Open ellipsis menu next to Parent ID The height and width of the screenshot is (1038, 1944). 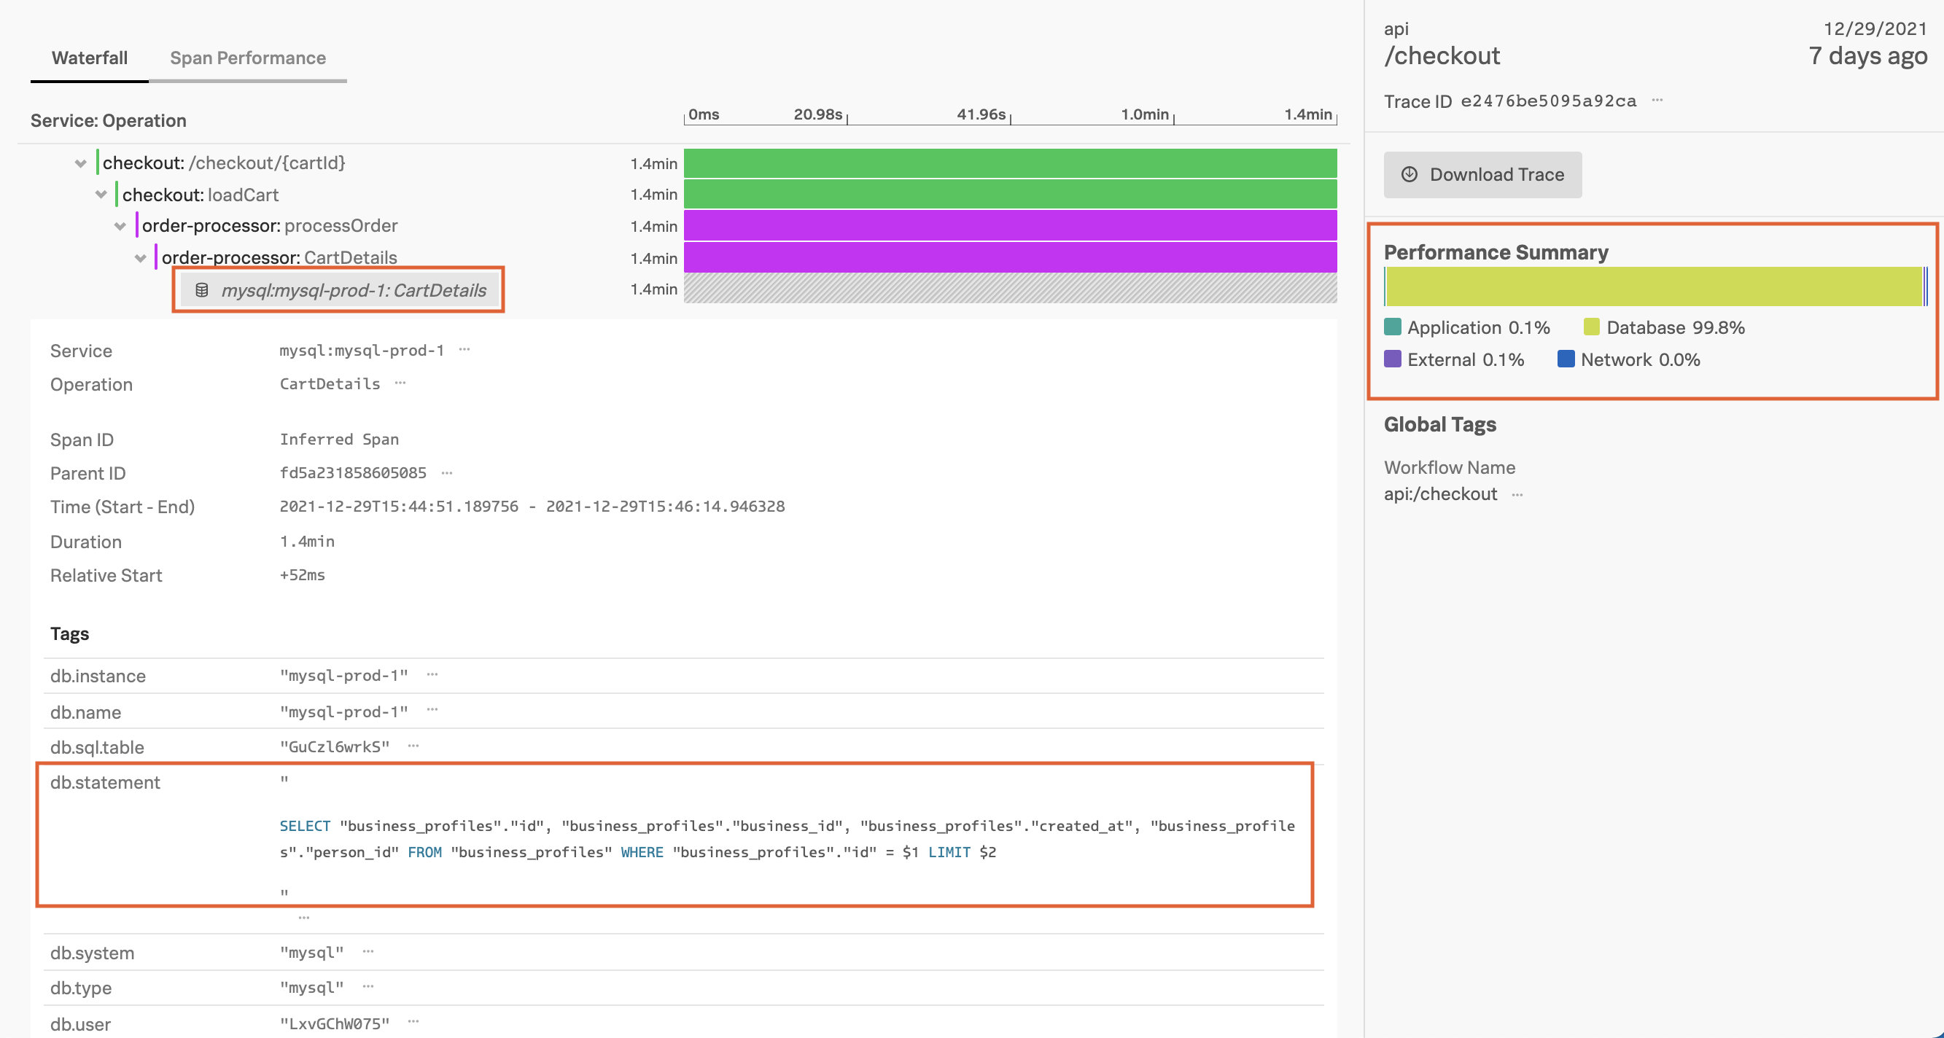click(447, 472)
